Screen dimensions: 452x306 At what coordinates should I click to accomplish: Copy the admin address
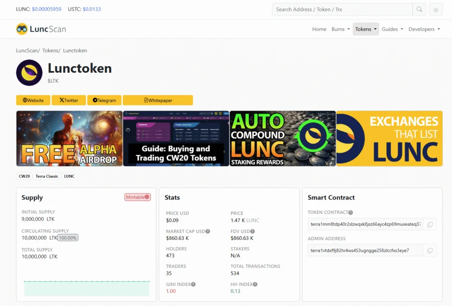tap(429, 250)
